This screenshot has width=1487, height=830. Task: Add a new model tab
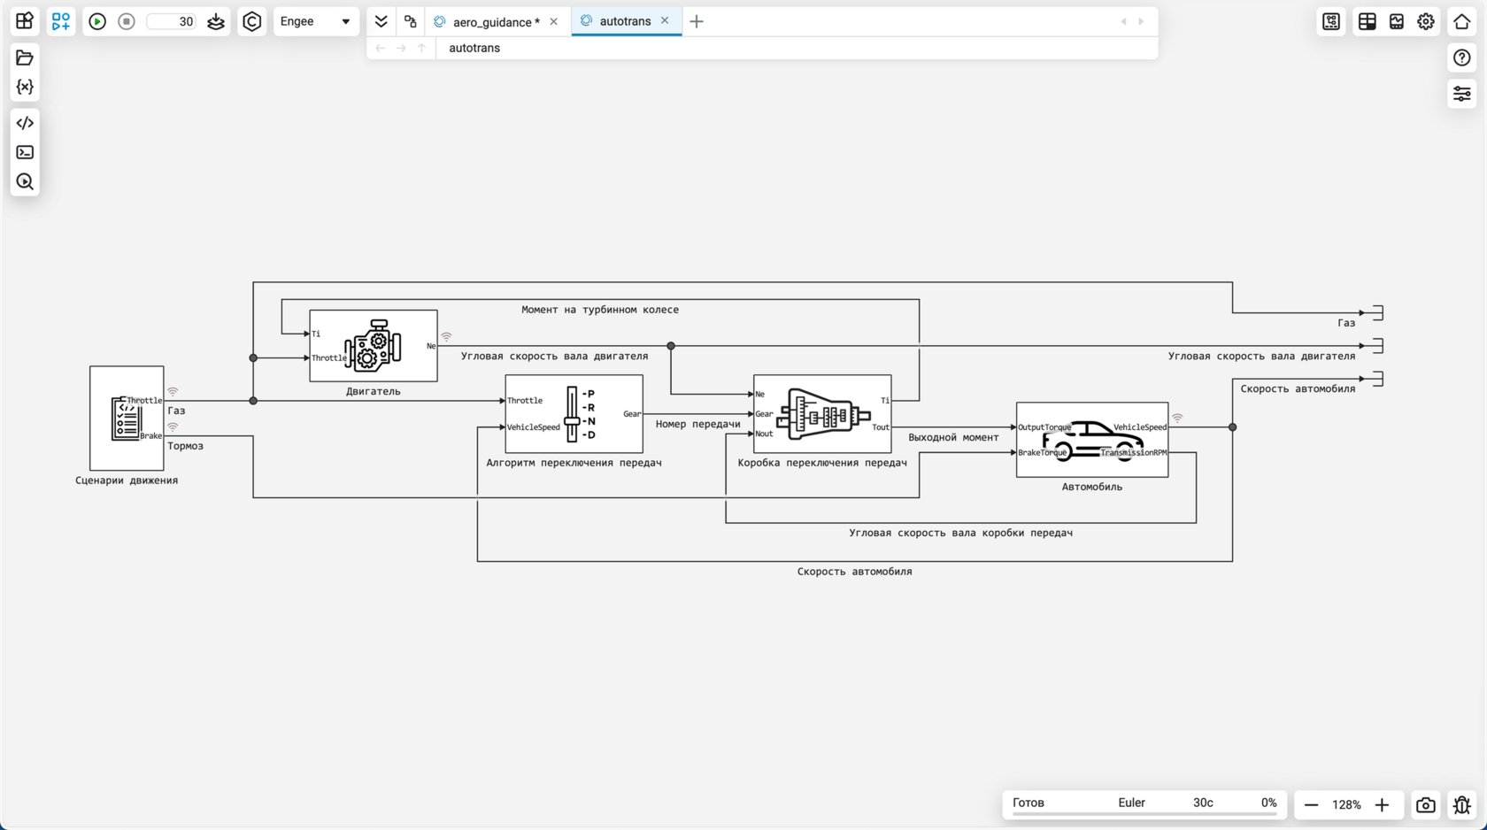(x=697, y=21)
